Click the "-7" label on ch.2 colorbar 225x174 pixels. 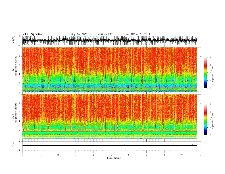[x=209, y=135]
